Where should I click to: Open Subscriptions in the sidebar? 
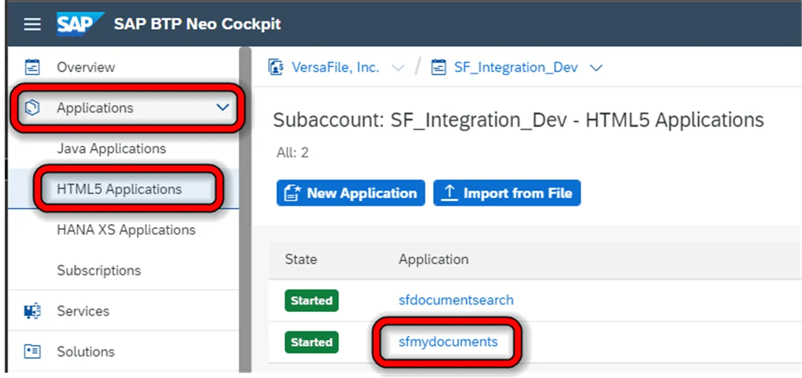(99, 271)
